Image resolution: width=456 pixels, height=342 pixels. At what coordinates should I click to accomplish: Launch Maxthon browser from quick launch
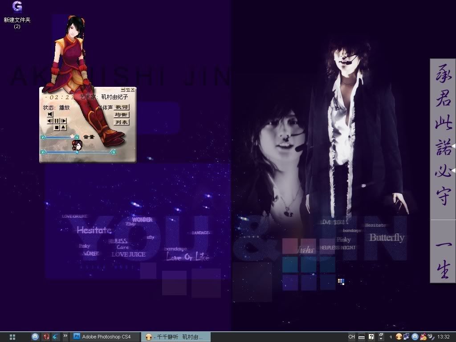pos(35,337)
